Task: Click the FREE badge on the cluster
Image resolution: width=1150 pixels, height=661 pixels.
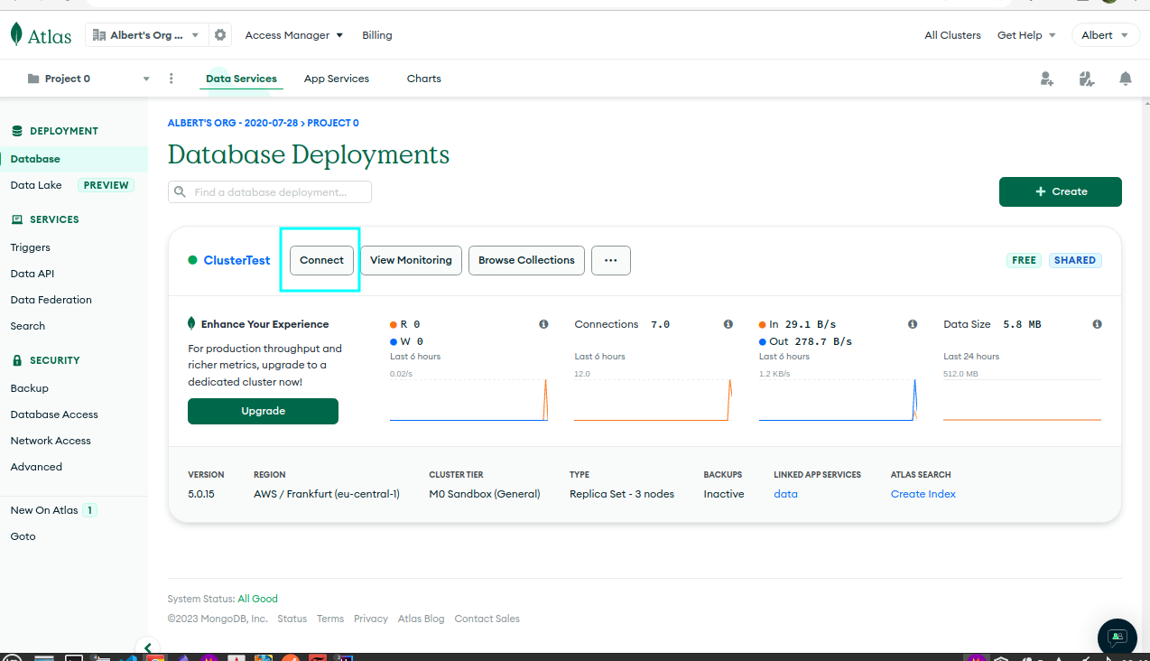Action: [x=1025, y=260]
